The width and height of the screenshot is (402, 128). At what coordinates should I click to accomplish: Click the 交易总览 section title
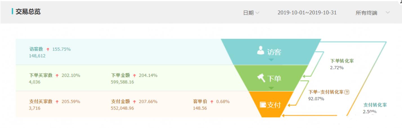coord(28,12)
